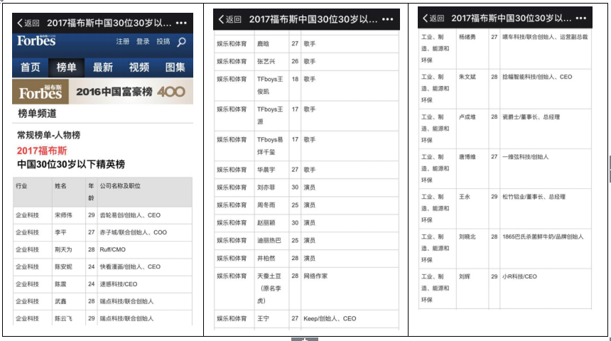611x341 pixels.
Task: Switch to the 图集 tab
Action: pos(175,67)
